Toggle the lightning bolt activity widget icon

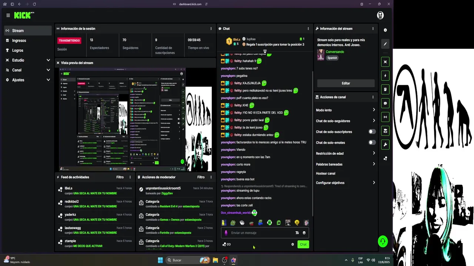[385, 76]
